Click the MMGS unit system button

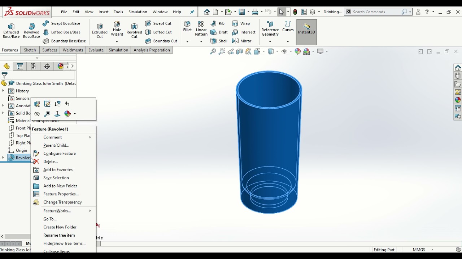pos(419,250)
